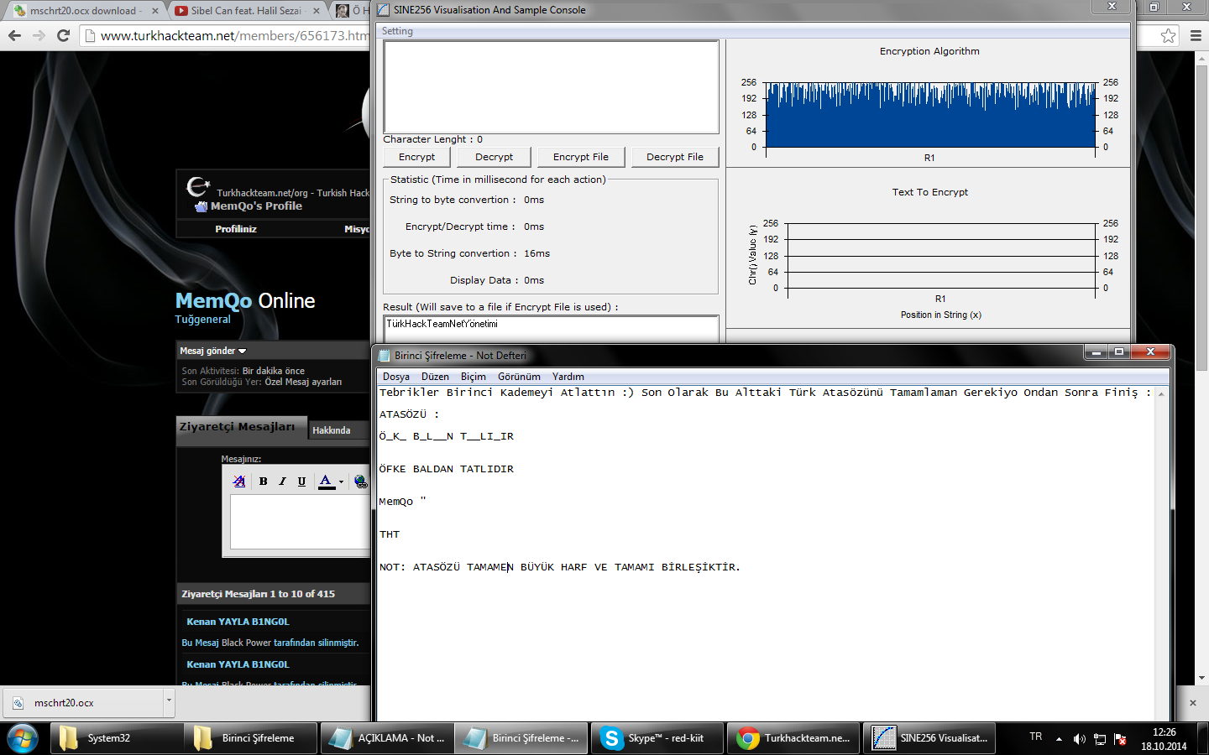
Task: Open the Dosya menu in Notepad
Action: [x=396, y=377]
